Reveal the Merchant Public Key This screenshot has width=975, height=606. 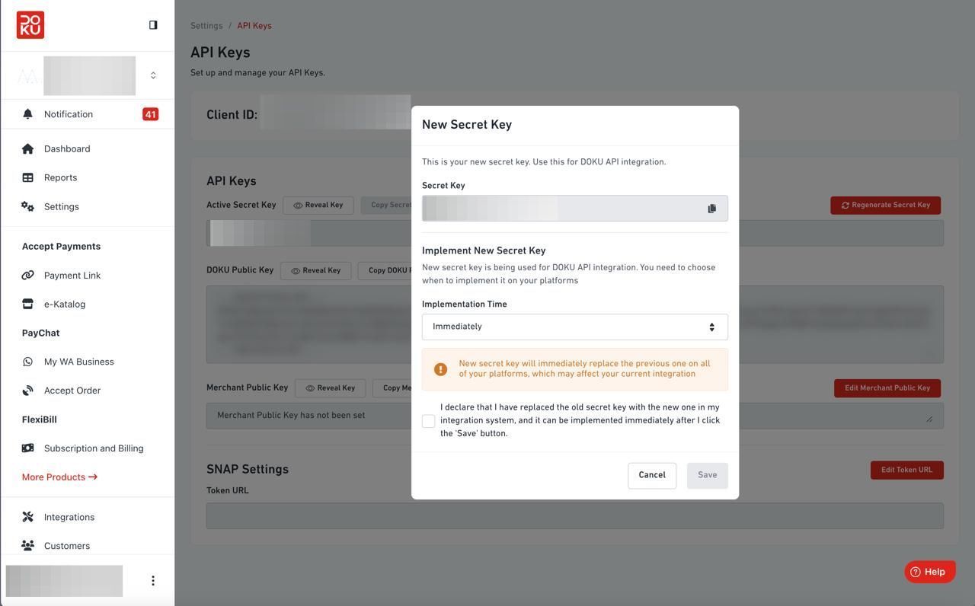coord(331,388)
